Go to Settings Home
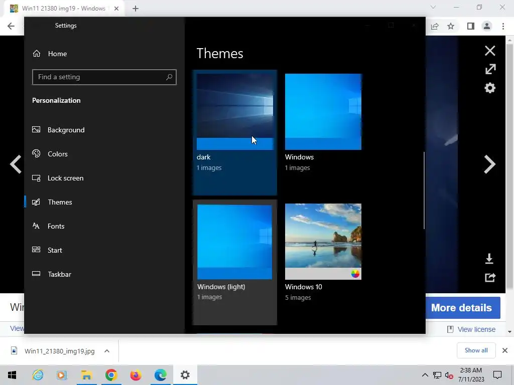Viewport: 514px width, 385px height. coord(50,54)
